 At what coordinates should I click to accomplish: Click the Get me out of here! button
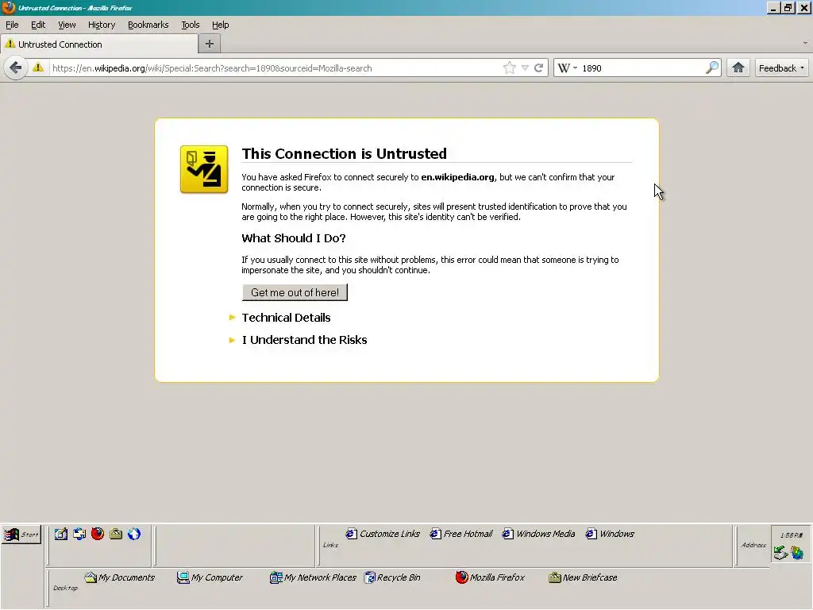(295, 292)
